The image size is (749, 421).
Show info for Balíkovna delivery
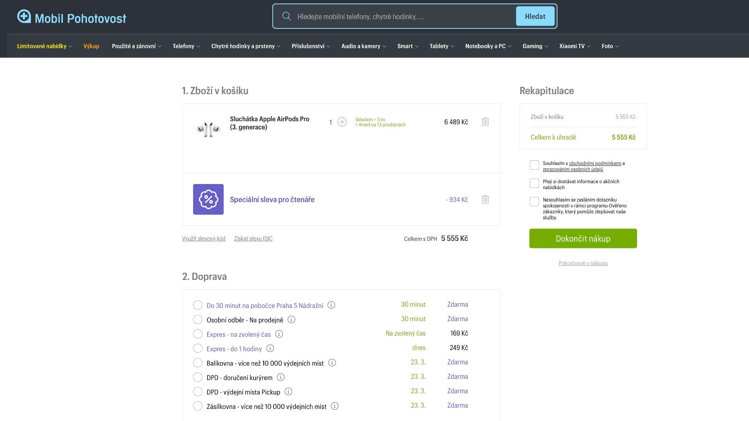pos(332,363)
